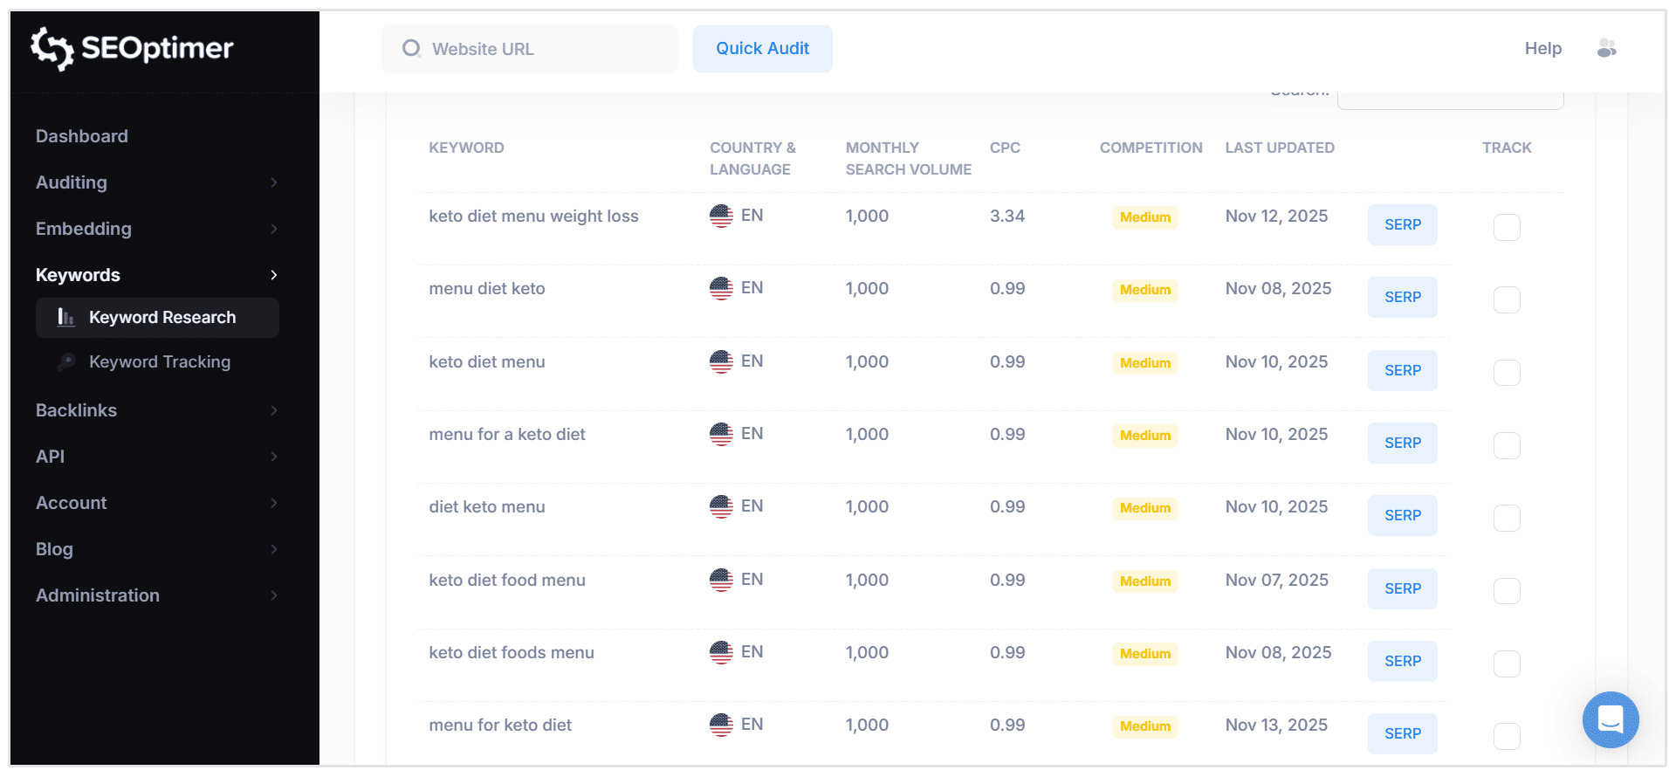Open the chat bubble in the bottom corner
Image resolution: width=1676 pixels, height=777 pixels.
1610,719
